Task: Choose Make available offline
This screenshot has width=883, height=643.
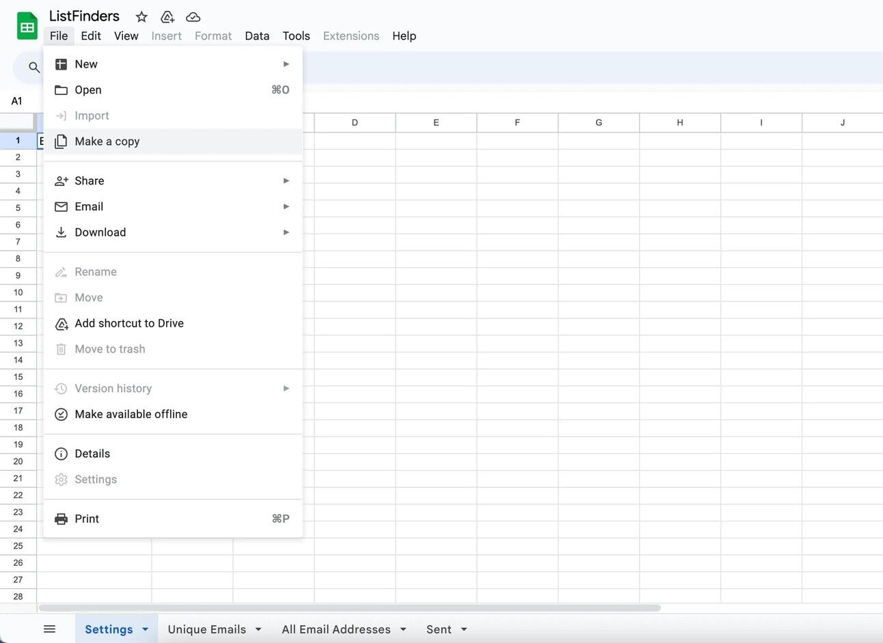Action: [173, 415]
